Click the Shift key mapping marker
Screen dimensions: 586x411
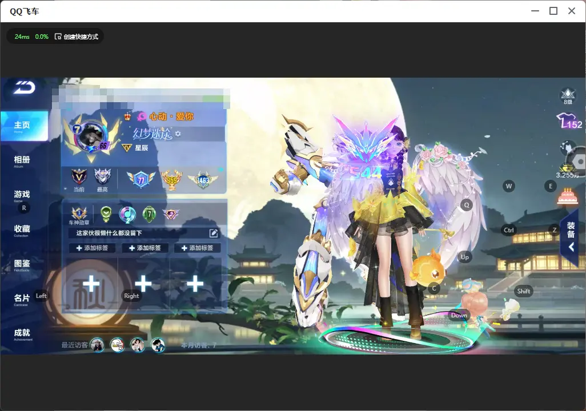point(523,292)
